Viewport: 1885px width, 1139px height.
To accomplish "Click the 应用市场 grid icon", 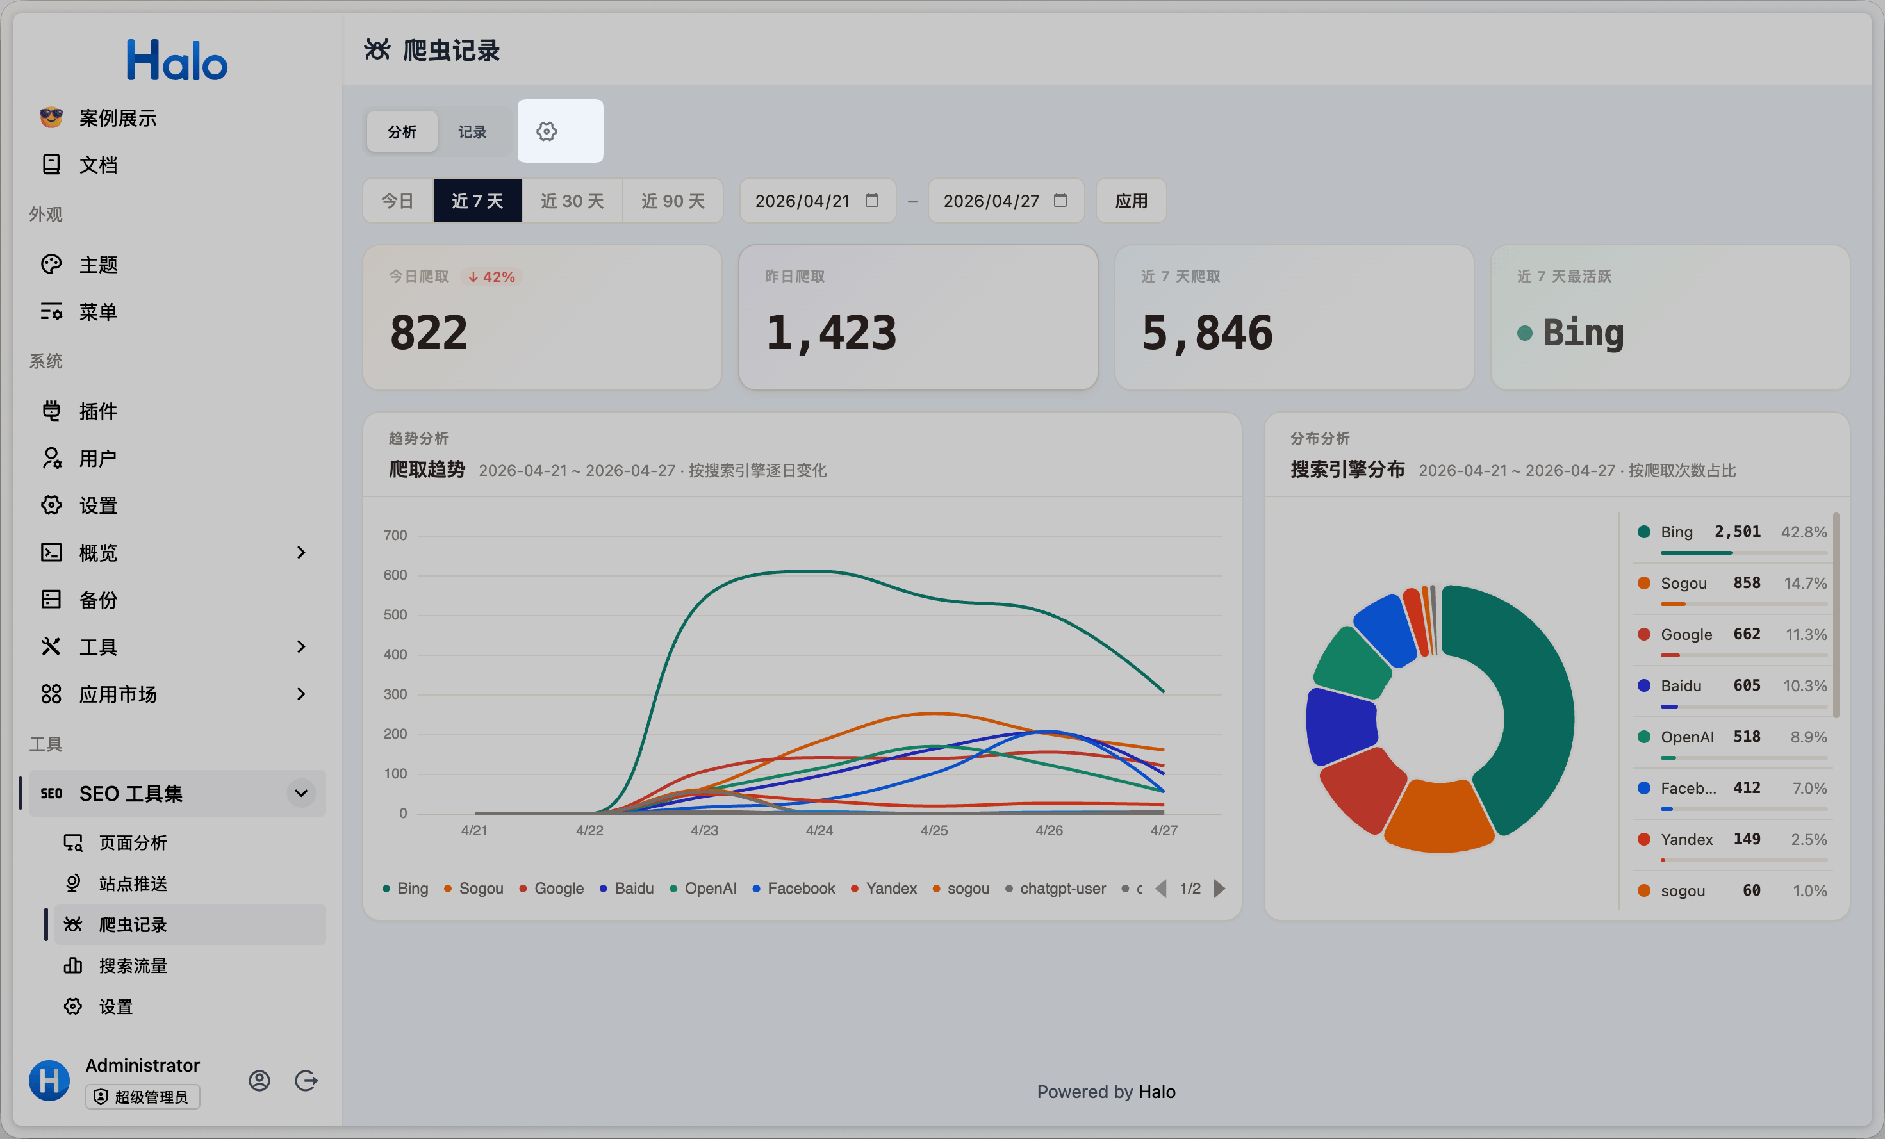I will 51,694.
